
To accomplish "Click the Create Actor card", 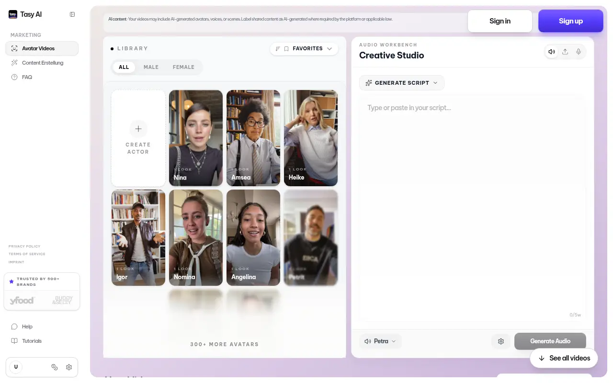I will click(x=138, y=138).
